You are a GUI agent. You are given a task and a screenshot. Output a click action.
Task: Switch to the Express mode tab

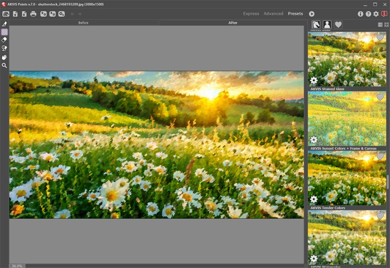[x=251, y=14]
